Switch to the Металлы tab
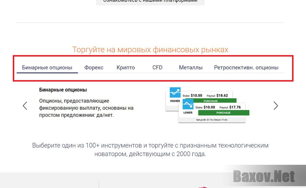The image size is (306, 188). point(191,67)
